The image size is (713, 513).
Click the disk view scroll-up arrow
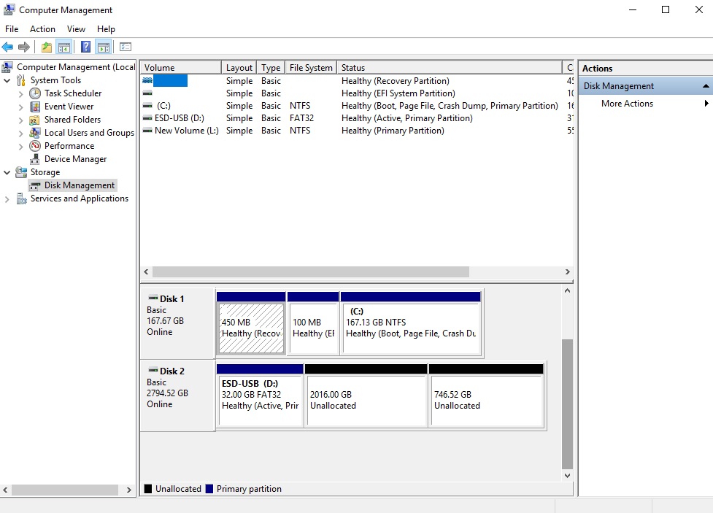[x=567, y=290]
